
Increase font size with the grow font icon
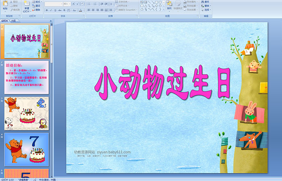click(74, 4)
